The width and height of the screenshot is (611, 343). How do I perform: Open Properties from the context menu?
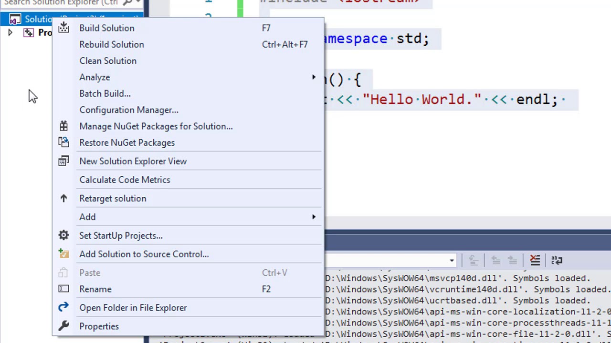click(x=188, y=326)
